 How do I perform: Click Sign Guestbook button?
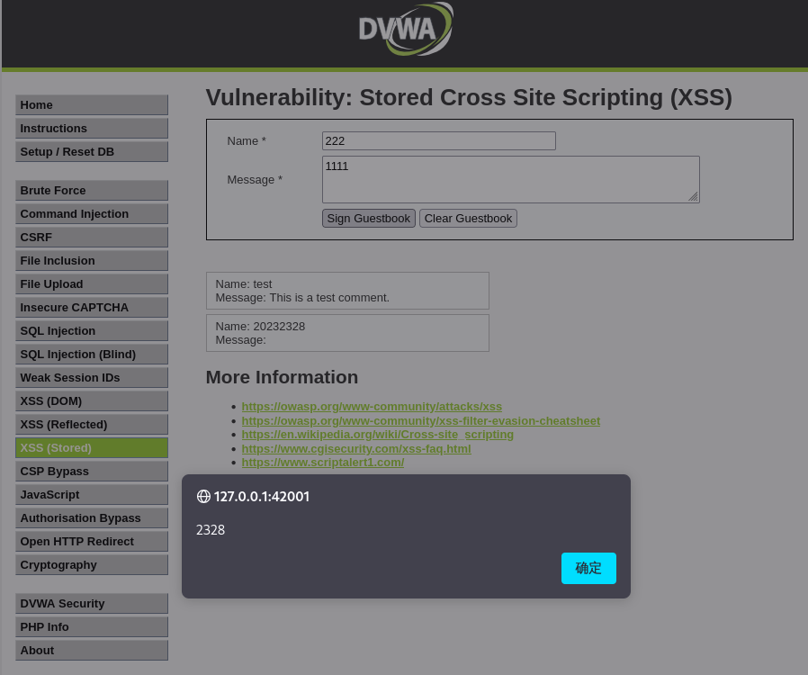tap(368, 219)
